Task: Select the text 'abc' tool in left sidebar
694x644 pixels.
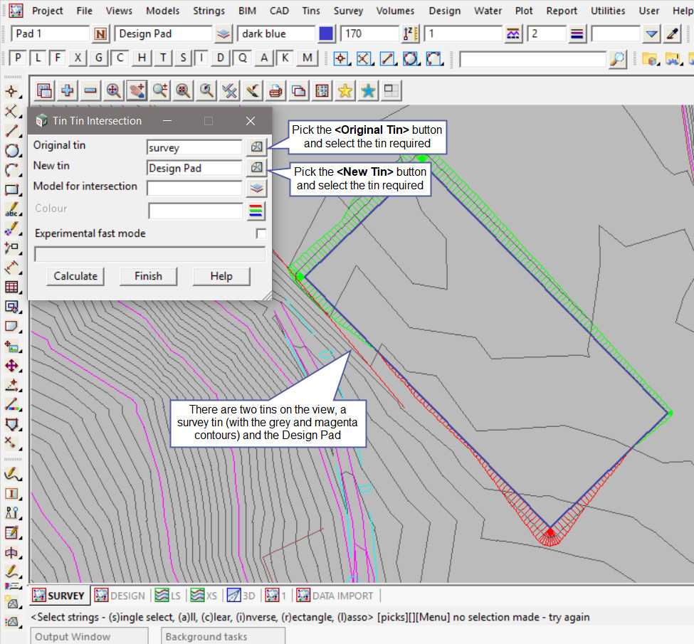Action: click(x=12, y=211)
